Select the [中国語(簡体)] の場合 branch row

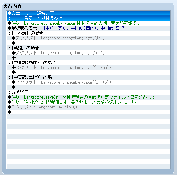click(88, 63)
